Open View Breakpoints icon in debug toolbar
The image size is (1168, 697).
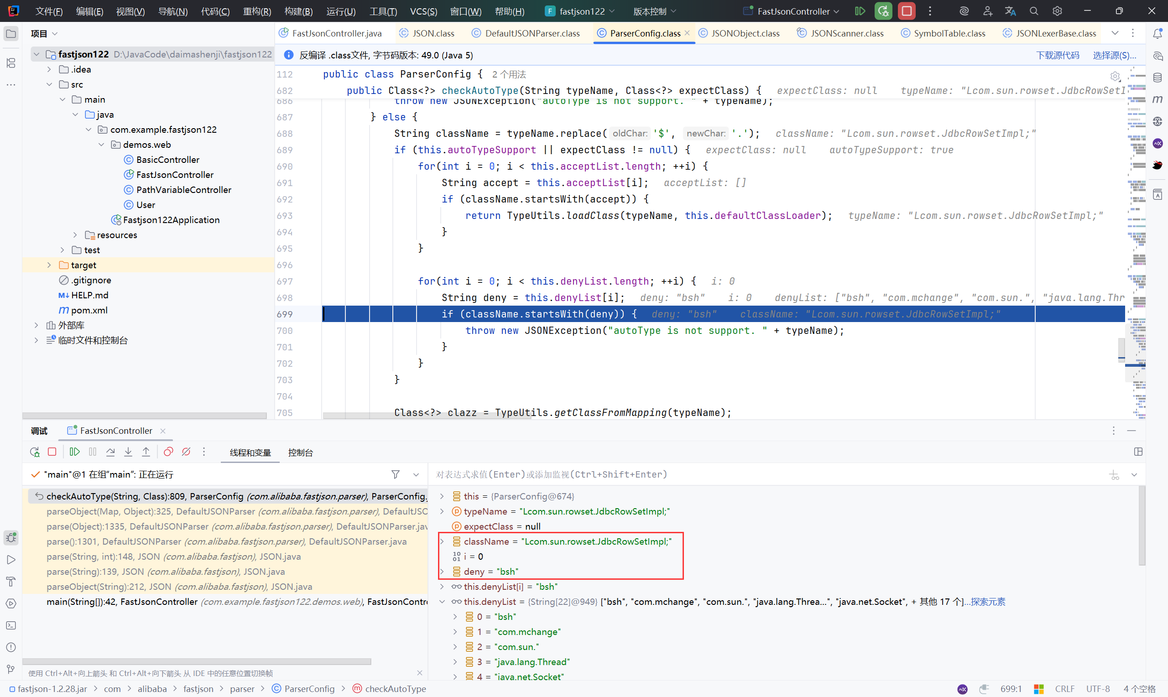(168, 452)
